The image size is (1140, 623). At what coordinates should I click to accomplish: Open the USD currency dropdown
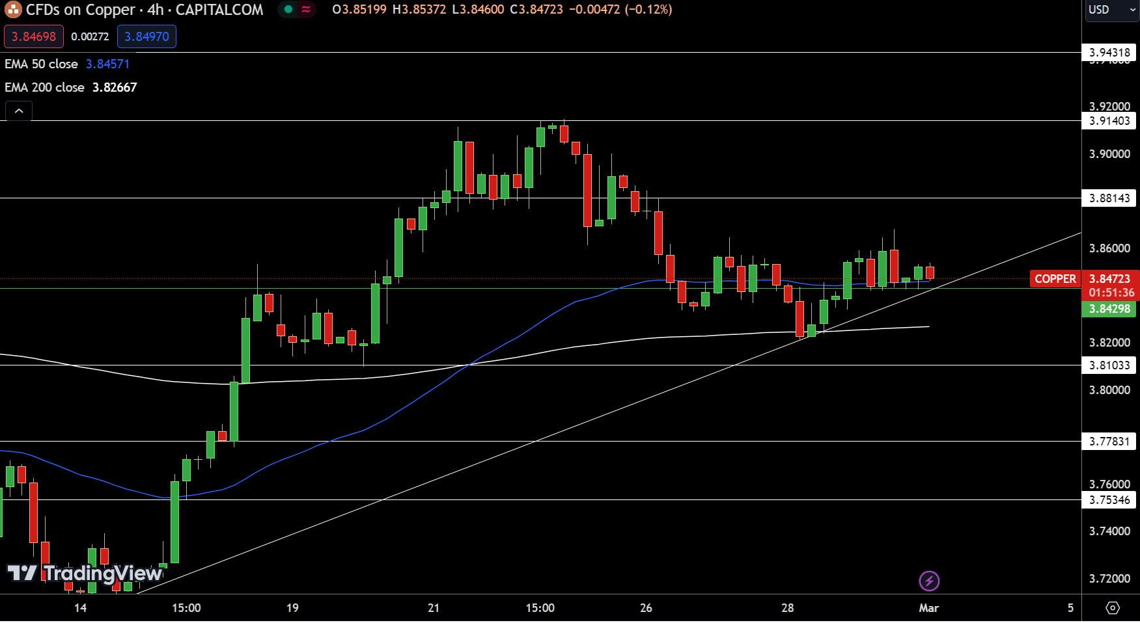(x=1110, y=10)
